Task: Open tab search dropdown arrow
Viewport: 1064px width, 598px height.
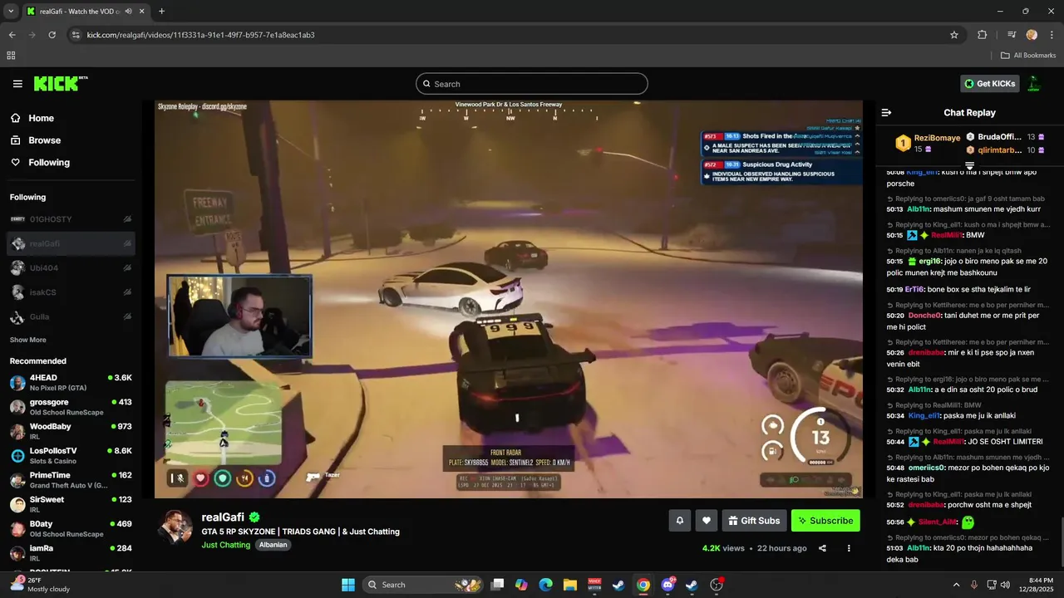Action: point(11,12)
